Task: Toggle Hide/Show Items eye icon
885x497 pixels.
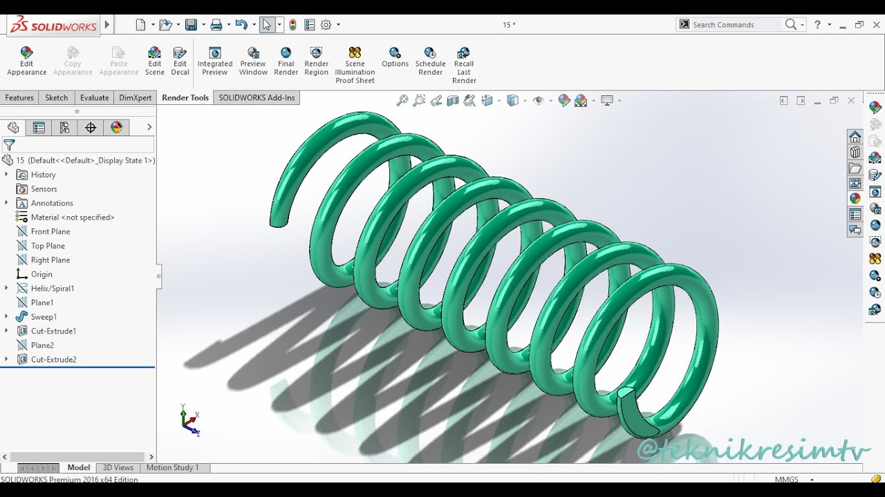Action: point(538,101)
